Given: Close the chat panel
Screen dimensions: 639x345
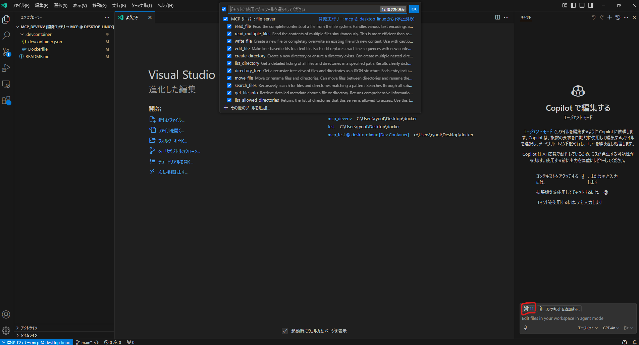Looking at the screenshot, I should click(x=634, y=17).
